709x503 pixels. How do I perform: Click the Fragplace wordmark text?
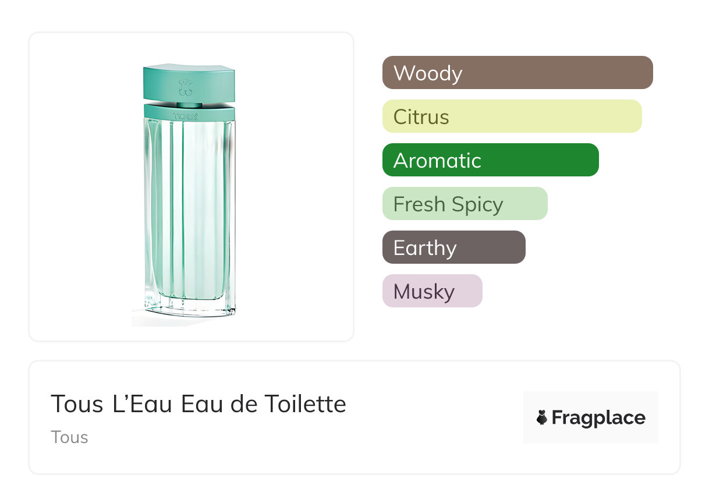point(598,418)
